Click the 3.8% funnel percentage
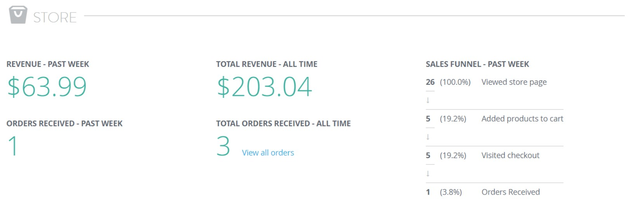630x209 pixels. coord(451,192)
